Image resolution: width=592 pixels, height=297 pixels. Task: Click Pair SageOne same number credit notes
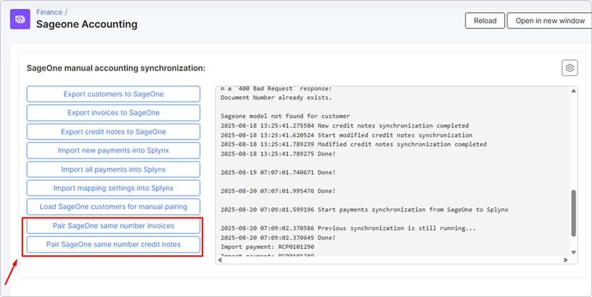(113, 245)
